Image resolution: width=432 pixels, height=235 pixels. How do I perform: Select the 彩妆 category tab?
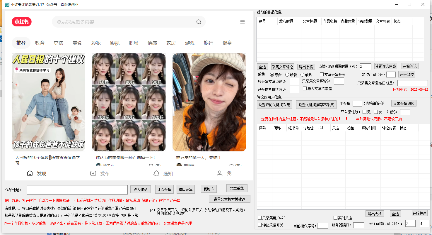[96, 43]
